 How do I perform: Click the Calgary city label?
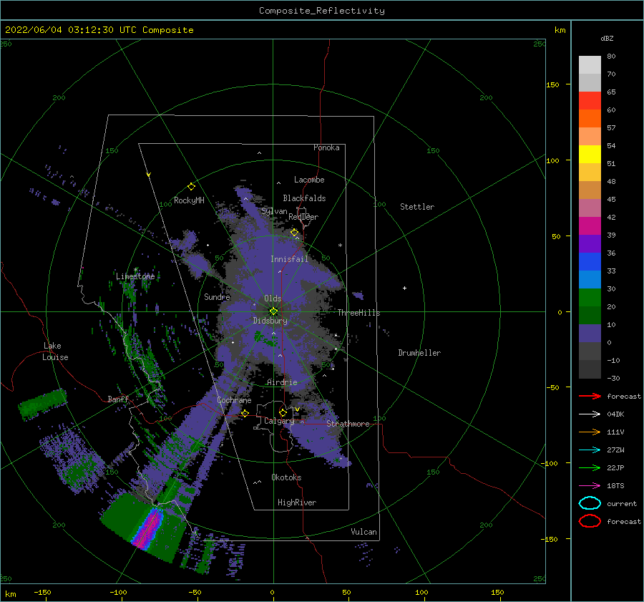tap(279, 421)
